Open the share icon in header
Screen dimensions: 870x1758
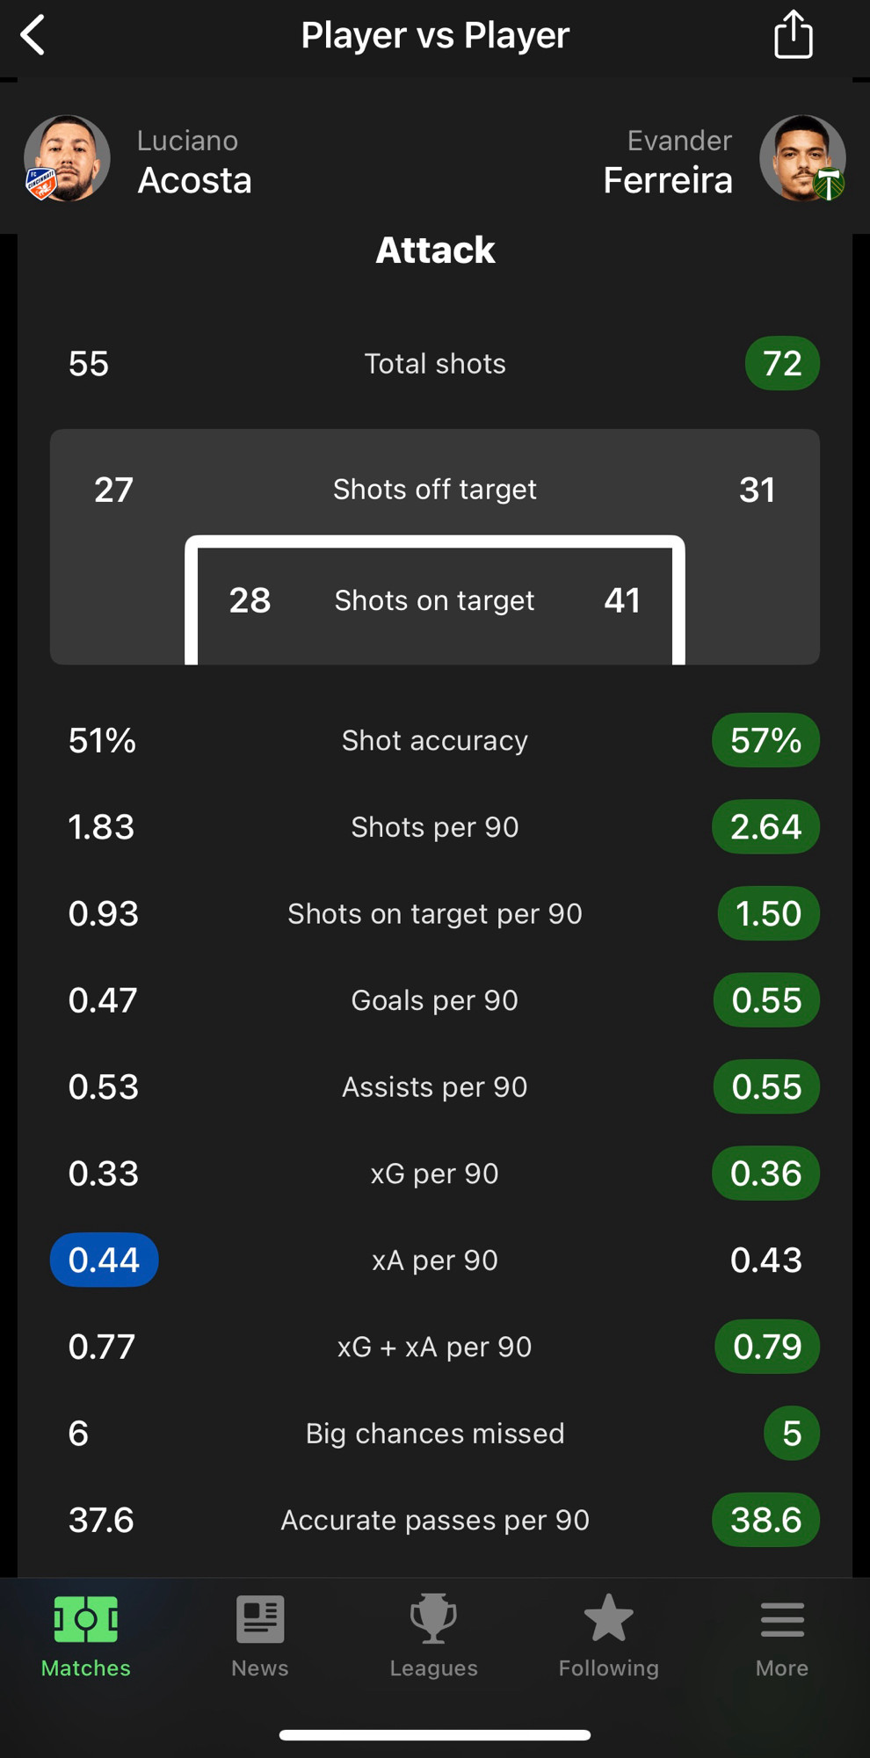[x=793, y=35]
